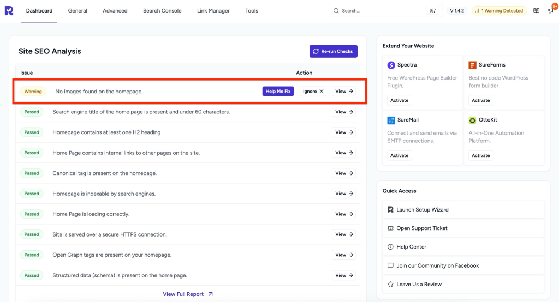Open Join our Community on Facebook
This screenshot has height=302, width=559.
point(437,265)
